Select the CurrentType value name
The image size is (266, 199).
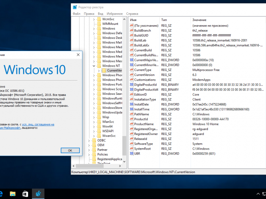pyautogui.click(x=143, y=70)
